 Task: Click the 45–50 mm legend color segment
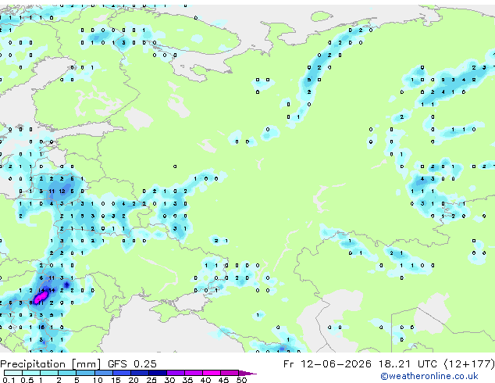(230, 373)
